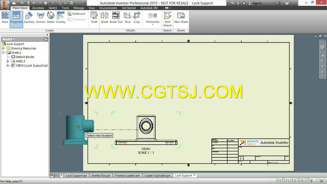Apply the Break tool

105,18
